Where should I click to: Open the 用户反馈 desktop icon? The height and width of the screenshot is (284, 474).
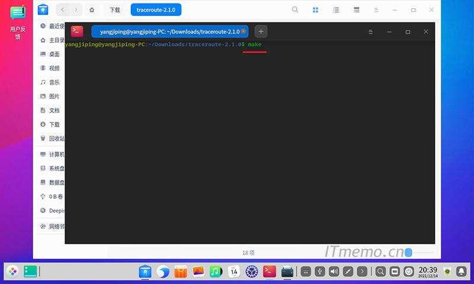coord(18,21)
